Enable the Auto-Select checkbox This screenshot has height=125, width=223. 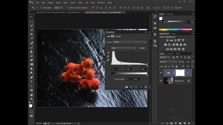pos(41,8)
